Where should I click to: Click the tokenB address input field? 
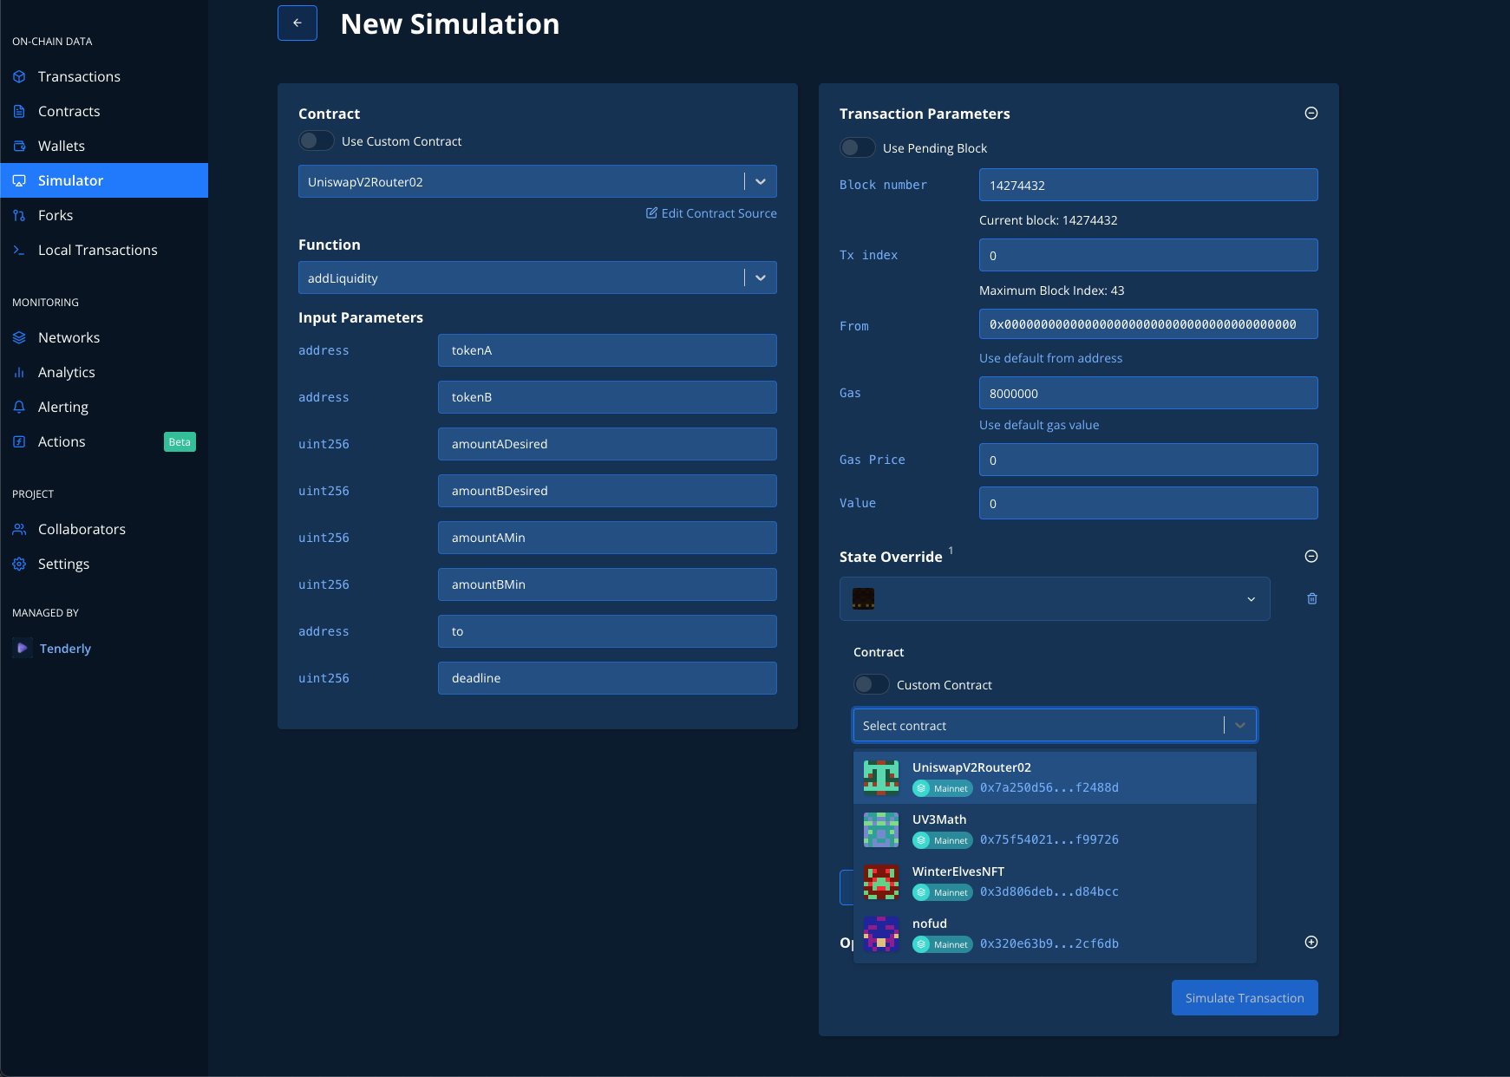[x=607, y=397]
